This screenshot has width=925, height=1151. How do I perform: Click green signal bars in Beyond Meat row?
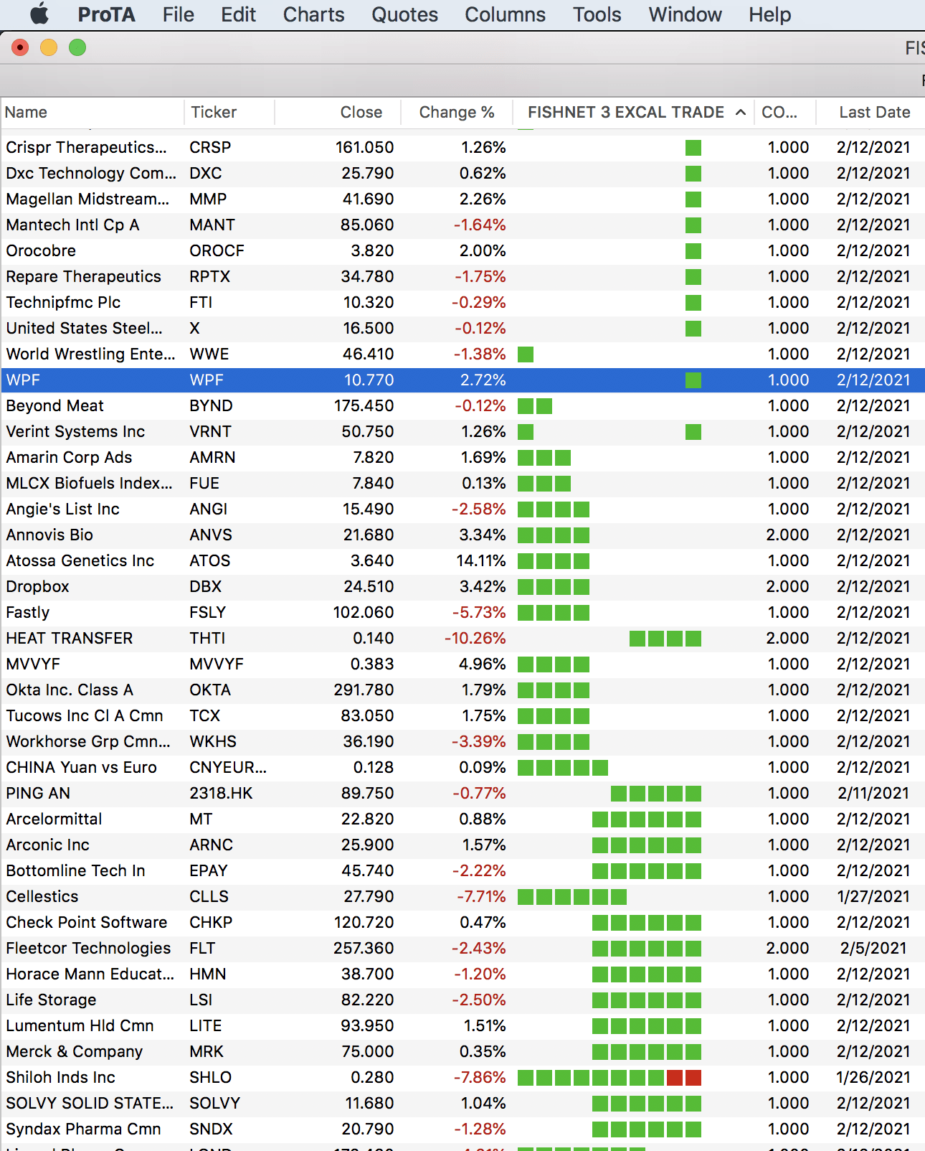535,406
